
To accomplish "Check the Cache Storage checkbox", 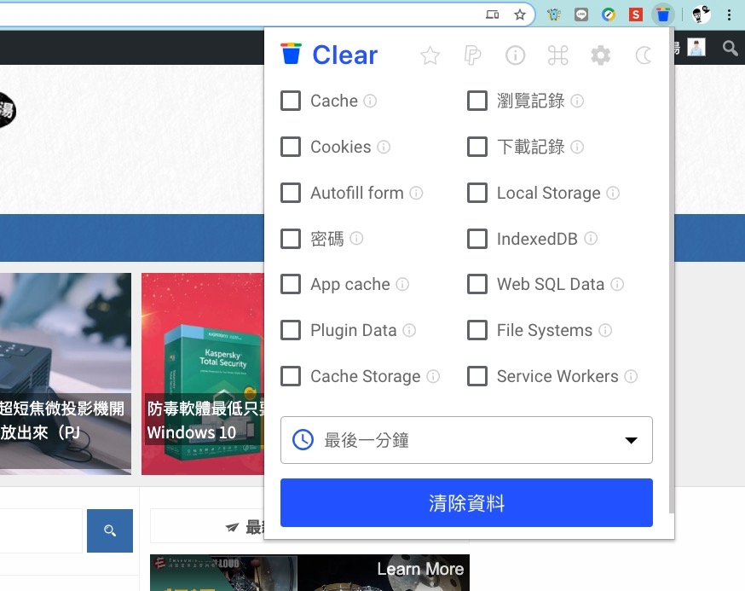I will (291, 376).
